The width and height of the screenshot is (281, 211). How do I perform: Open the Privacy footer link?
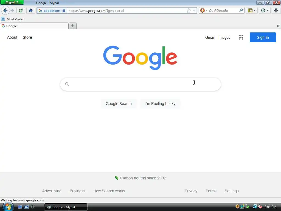(191, 191)
